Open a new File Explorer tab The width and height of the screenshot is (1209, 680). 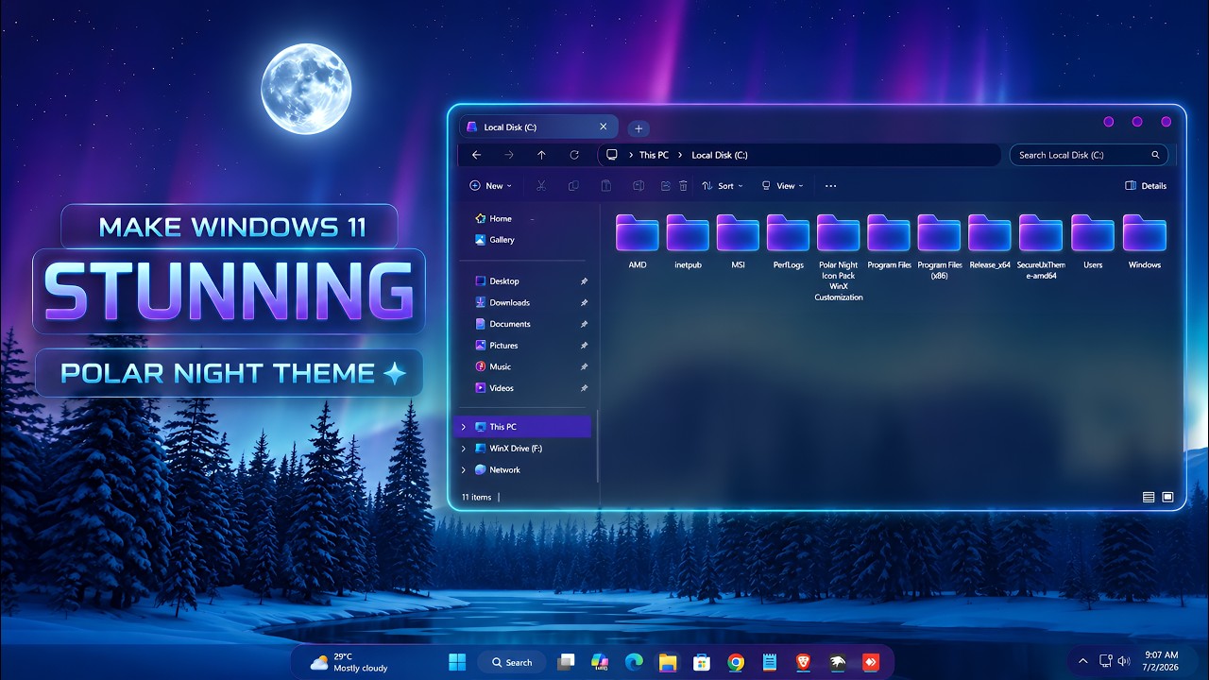(639, 128)
